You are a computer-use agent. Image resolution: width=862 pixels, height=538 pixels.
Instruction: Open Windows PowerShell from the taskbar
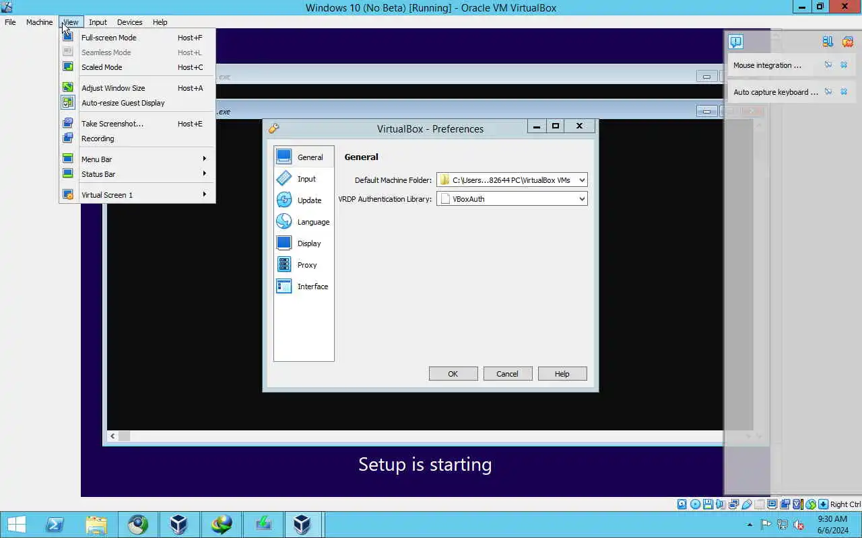tap(55, 525)
